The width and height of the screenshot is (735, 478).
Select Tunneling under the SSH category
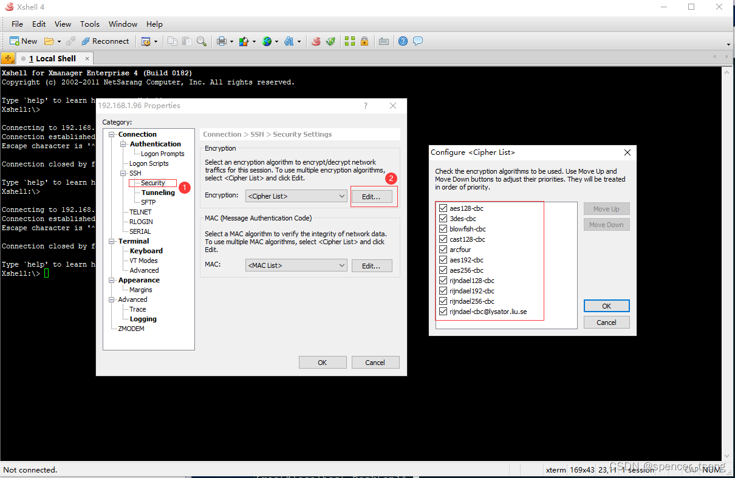[x=157, y=192]
